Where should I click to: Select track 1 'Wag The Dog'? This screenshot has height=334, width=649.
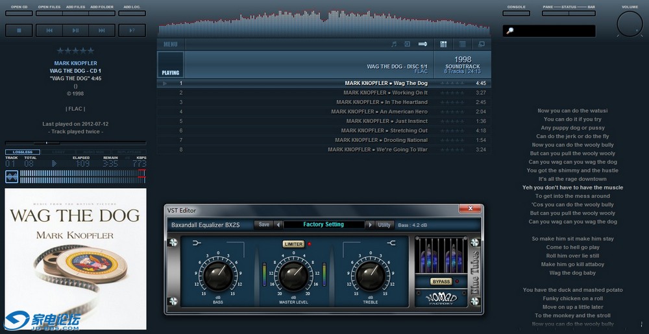coord(324,84)
